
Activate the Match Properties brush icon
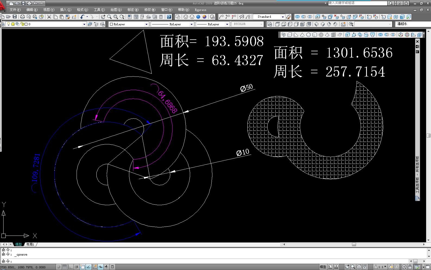coord(68,17)
